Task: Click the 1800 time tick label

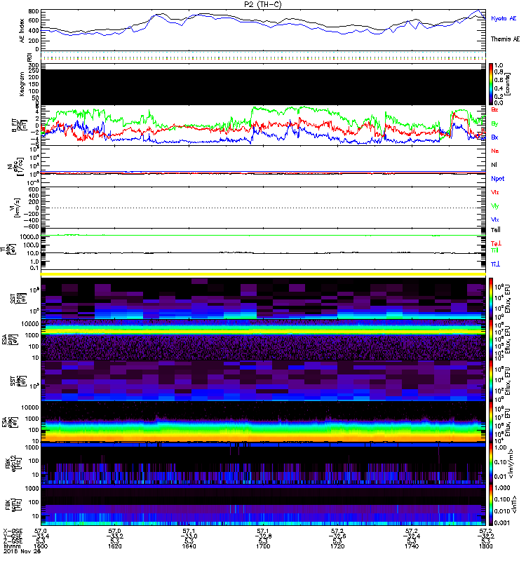Action: pos(485,546)
